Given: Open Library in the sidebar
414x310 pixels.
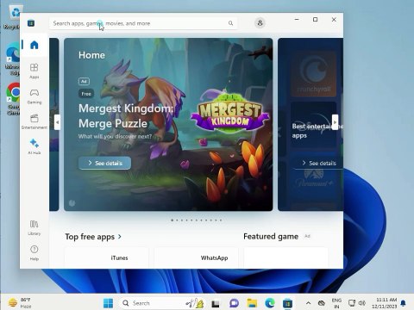Looking at the screenshot, I should 34,227.
